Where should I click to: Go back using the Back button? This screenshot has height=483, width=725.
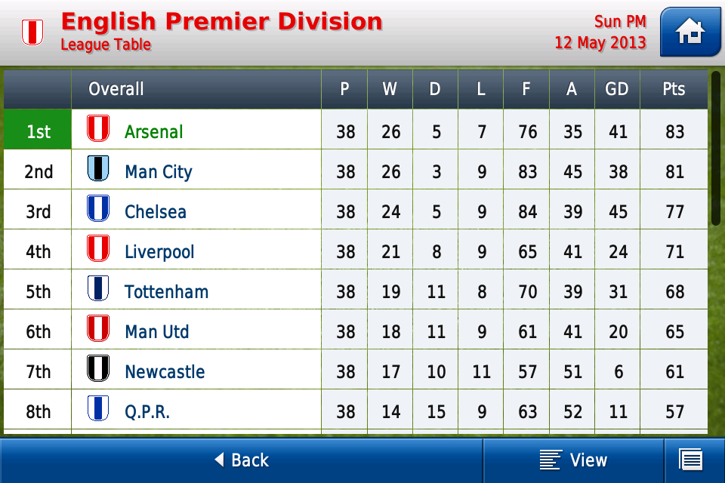[242, 460]
